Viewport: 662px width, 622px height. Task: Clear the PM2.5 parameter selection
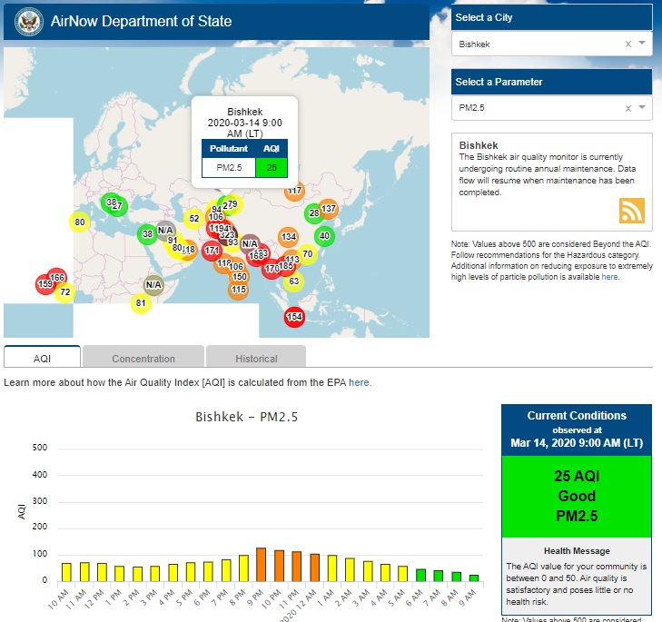pos(627,108)
